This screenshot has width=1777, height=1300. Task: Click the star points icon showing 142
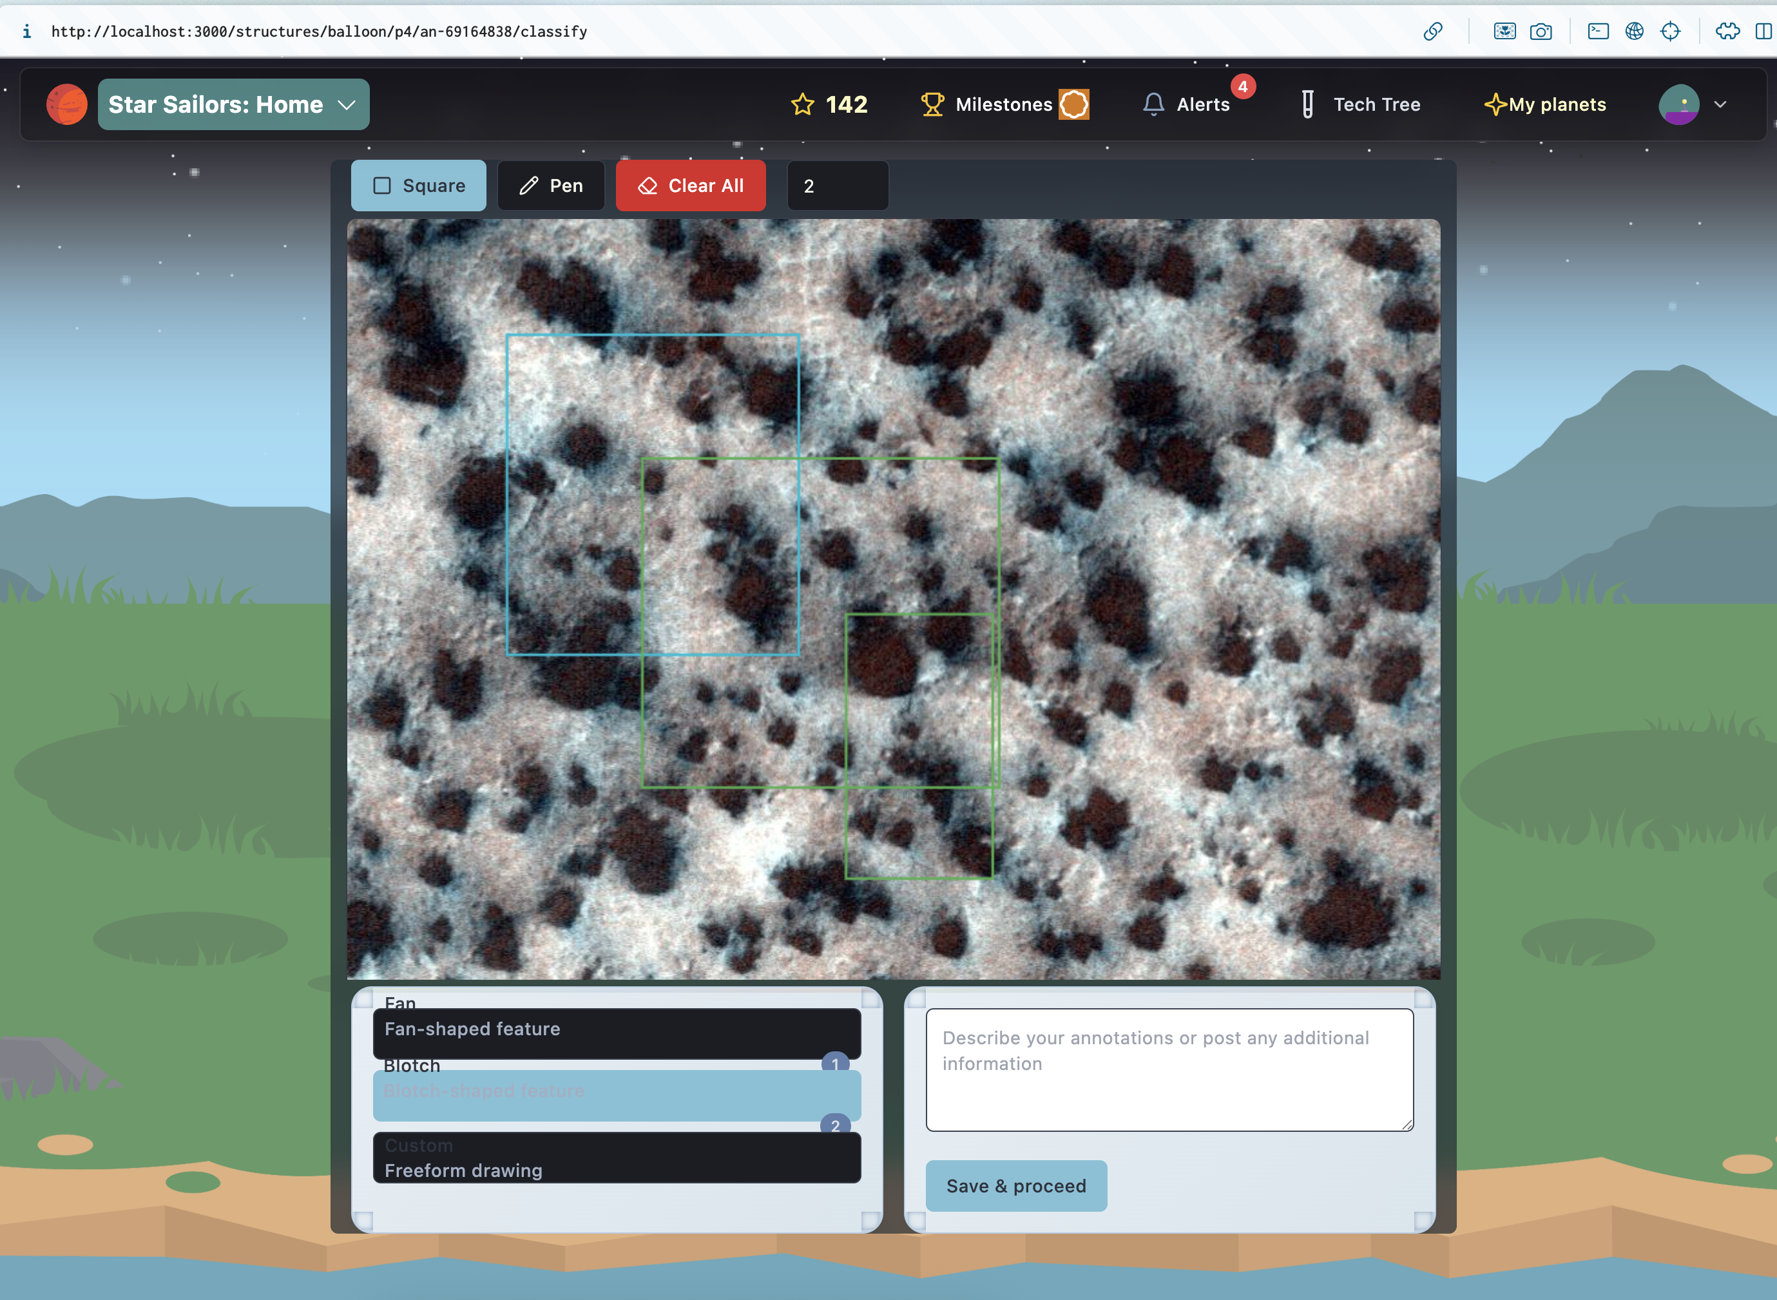click(802, 104)
